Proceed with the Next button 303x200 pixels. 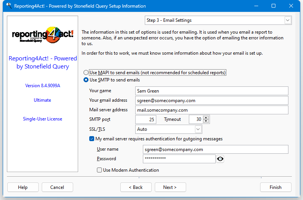click(x=170, y=187)
